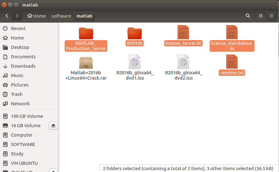Select the R2016b_glnxa64_dvd1.iso disc icon
Image resolution: width=279 pixels, height=172 pixels.
point(135,61)
